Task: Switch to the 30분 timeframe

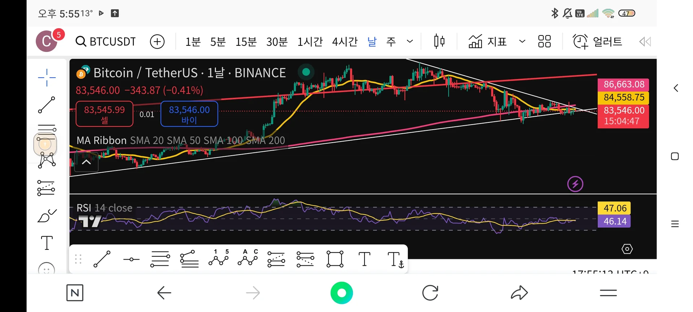Action: (x=277, y=42)
